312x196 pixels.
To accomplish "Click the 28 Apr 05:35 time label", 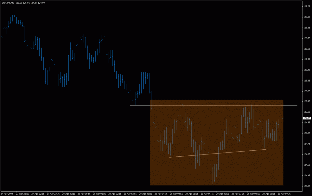I will click(192, 194).
